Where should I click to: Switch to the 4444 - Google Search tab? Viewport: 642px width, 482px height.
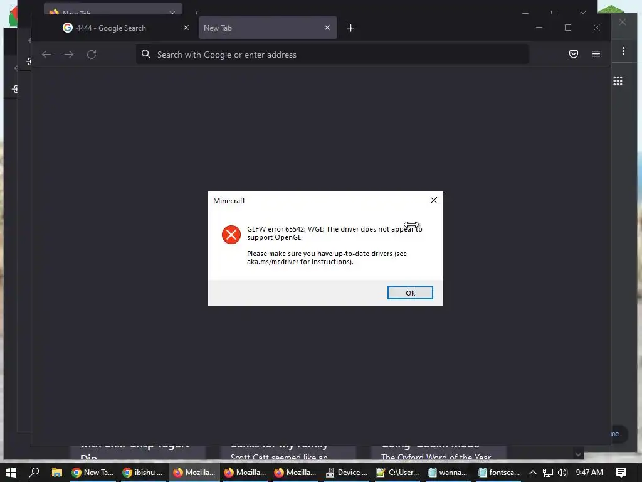[x=110, y=28]
